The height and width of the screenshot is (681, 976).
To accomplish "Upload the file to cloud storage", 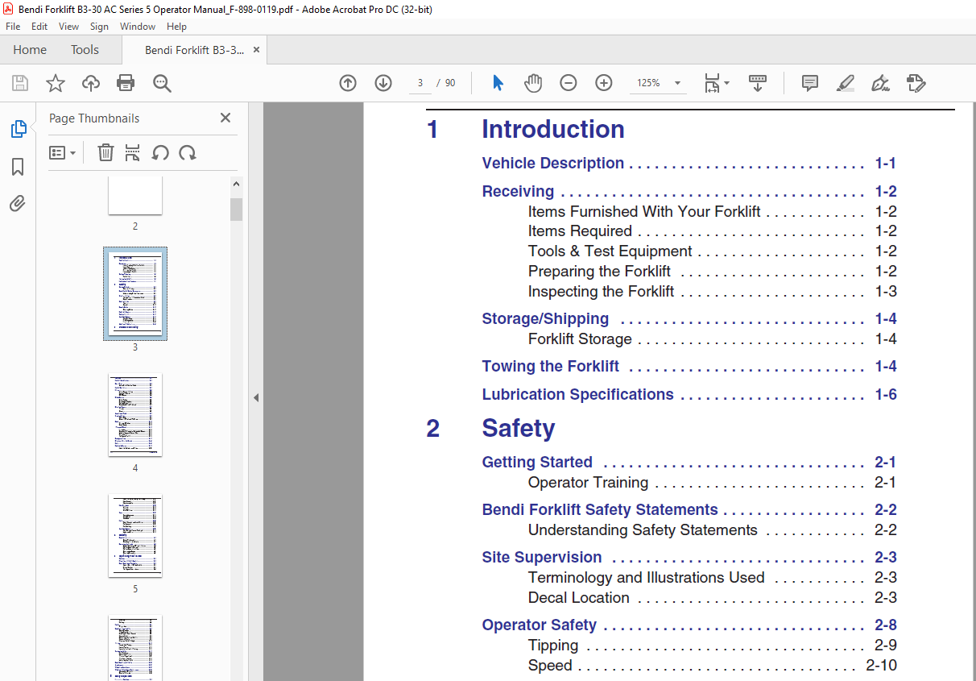I will coord(91,83).
